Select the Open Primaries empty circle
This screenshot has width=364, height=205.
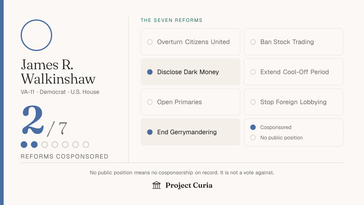(150, 102)
